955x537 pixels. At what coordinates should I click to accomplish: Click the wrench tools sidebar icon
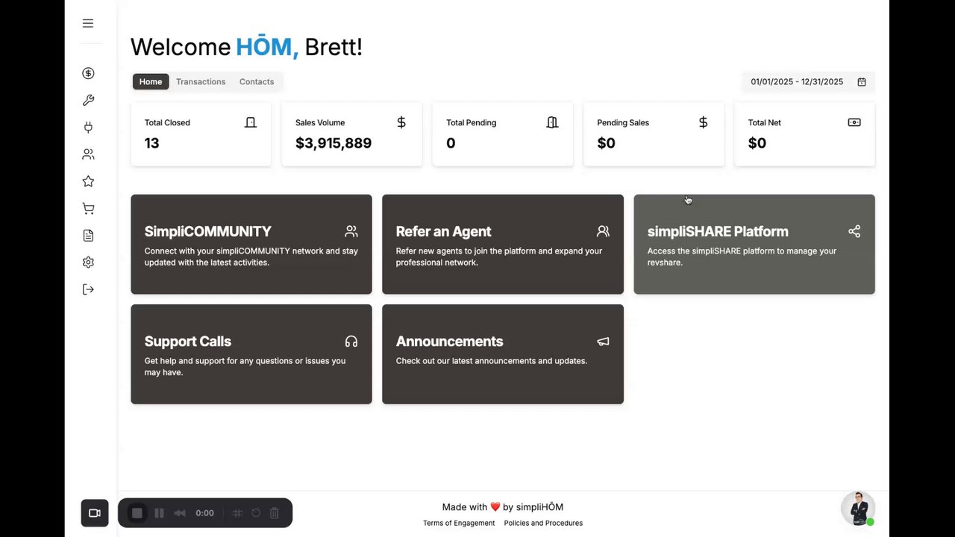[x=88, y=101]
